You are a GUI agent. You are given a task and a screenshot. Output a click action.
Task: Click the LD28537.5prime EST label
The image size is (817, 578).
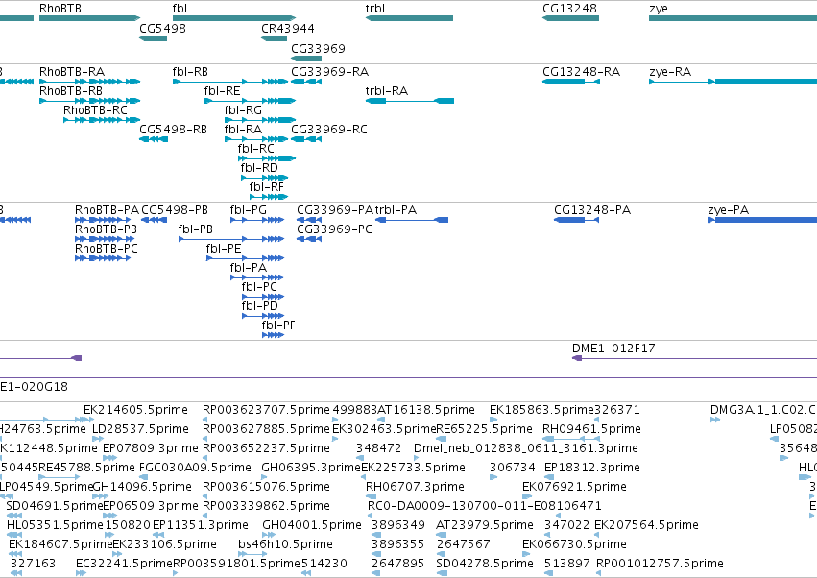pos(141,429)
